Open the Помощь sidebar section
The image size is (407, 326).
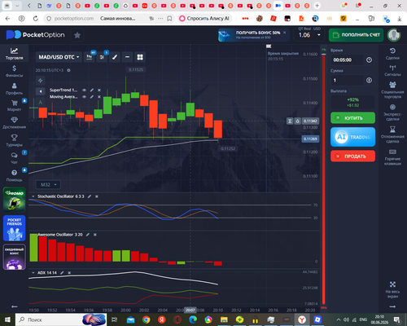tap(14, 176)
